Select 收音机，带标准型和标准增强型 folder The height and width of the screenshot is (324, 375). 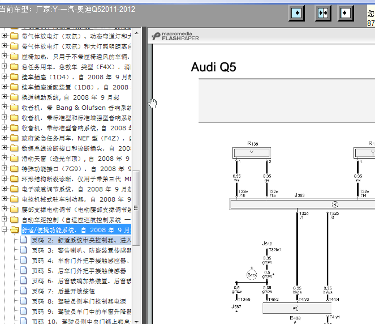coord(76,118)
